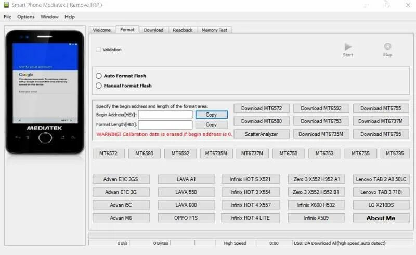The height and width of the screenshot is (255, 416).
Task: Select Zero 3 X552 H952 B1 device
Action: click(x=317, y=192)
